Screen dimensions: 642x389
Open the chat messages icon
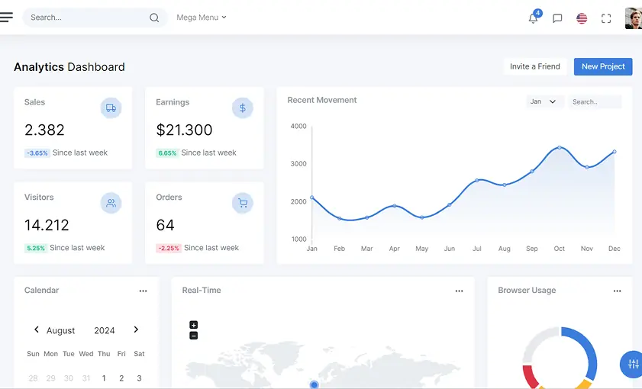click(x=557, y=18)
